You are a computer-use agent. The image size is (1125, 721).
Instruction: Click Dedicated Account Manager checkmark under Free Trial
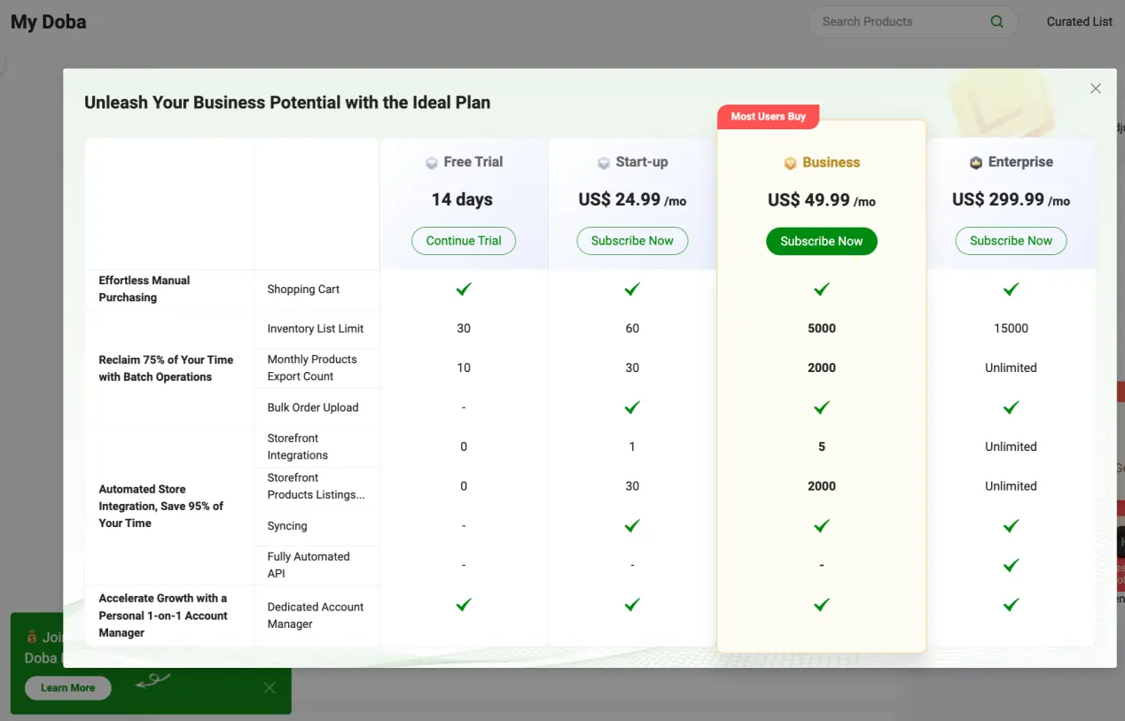point(464,605)
